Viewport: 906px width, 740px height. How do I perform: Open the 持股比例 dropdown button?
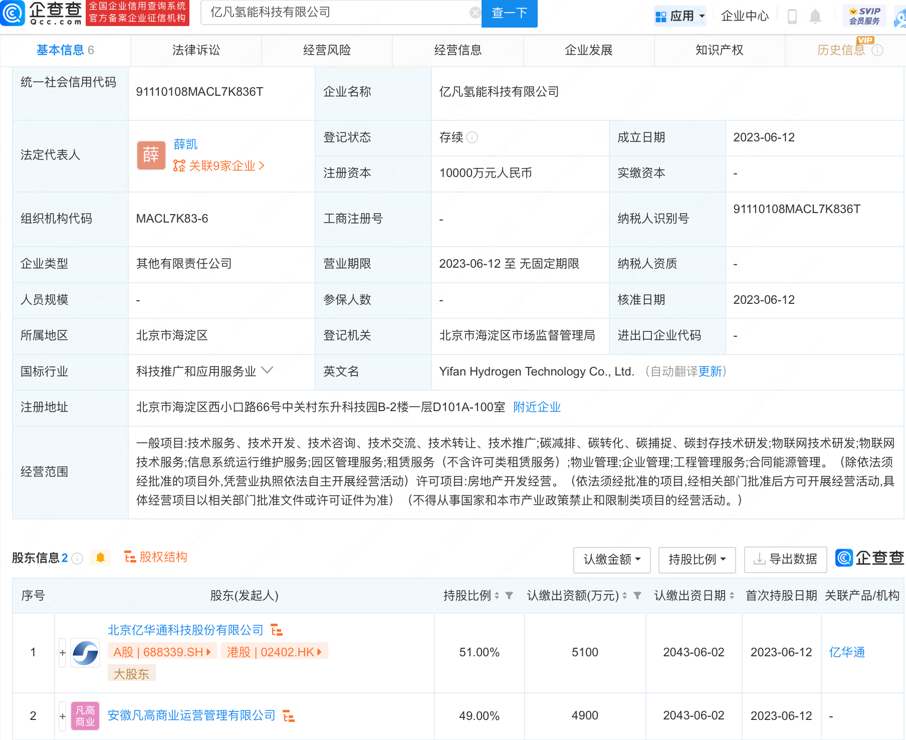point(697,560)
